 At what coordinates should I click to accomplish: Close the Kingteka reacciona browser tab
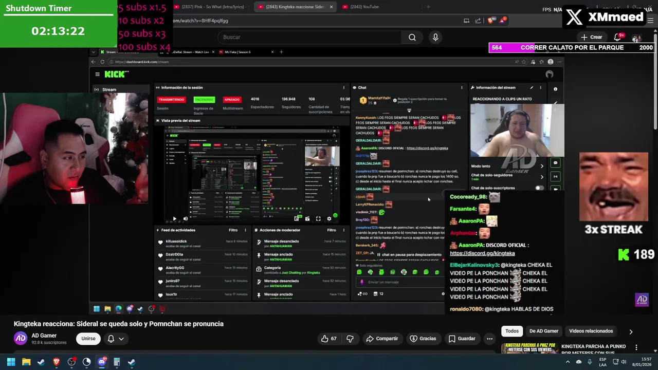(331, 7)
